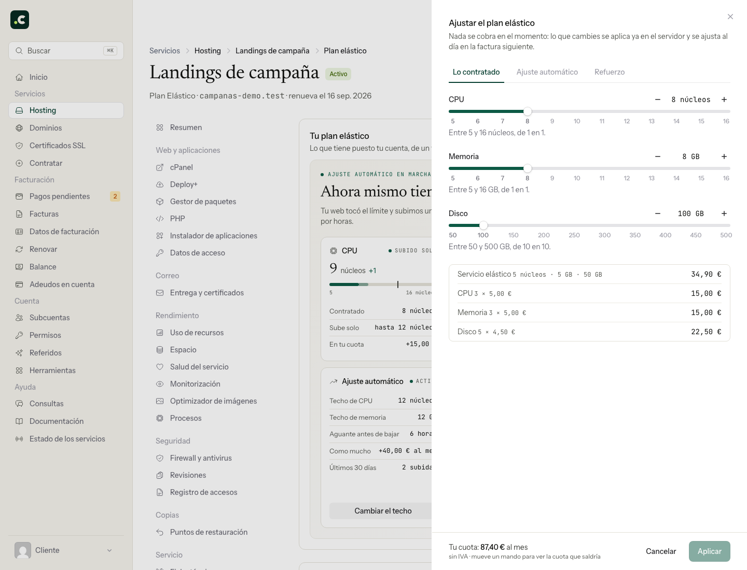Decrease Memoria GB with the minus button
This screenshot has height=570, width=747.
click(658, 156)
